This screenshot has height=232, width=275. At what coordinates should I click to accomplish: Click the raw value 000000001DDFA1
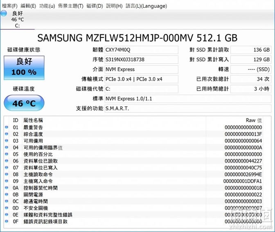point(243,181)
